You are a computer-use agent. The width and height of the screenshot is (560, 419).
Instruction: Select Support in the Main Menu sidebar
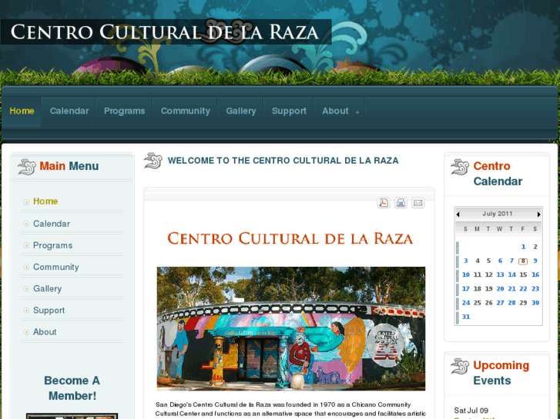coord(49,311)
